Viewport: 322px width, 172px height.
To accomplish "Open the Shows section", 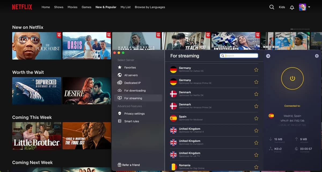I will pos(59,7).
